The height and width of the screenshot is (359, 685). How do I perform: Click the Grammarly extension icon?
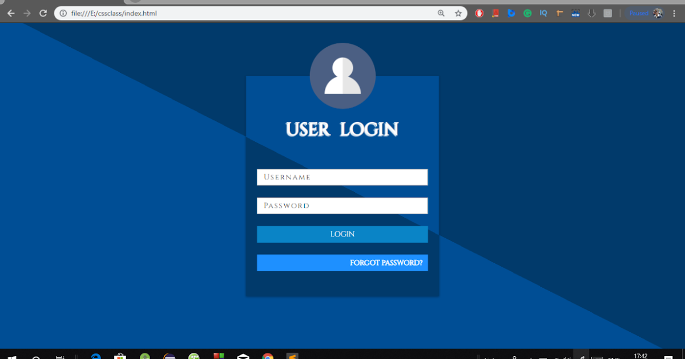click(x=527, y=13)
